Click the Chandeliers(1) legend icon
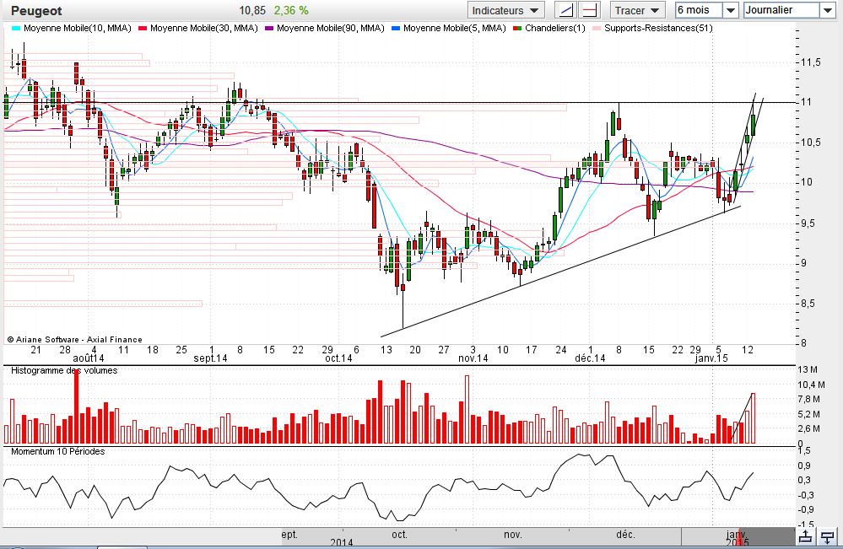 517,28
